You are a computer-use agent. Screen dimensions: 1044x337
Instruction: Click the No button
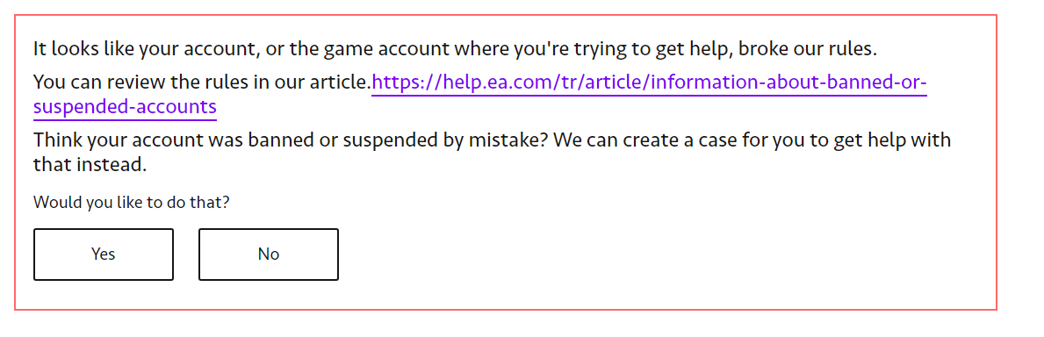(269, 255)
